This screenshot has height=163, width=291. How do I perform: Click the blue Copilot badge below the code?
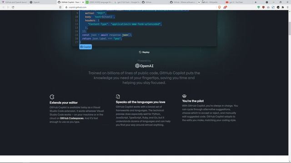[x=85, y=47]
